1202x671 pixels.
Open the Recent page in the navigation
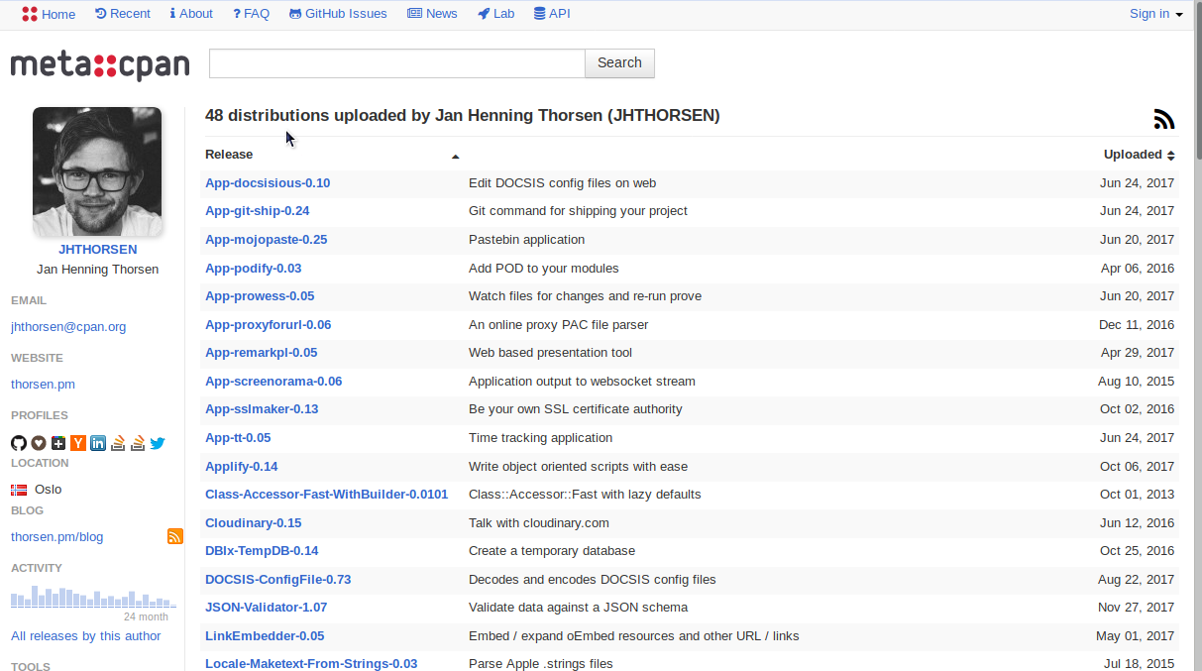tap(123, 14)
